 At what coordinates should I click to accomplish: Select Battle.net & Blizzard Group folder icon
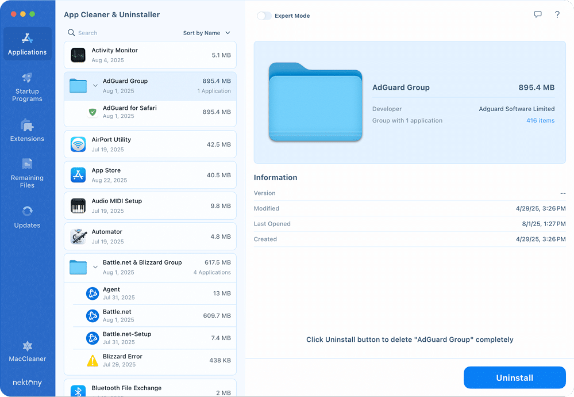[78, 267]
